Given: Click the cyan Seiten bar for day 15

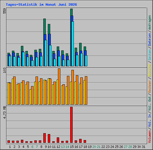Looking at the screenshot, I should tap(73, 44).
